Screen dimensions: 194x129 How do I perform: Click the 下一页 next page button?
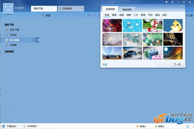177,64
